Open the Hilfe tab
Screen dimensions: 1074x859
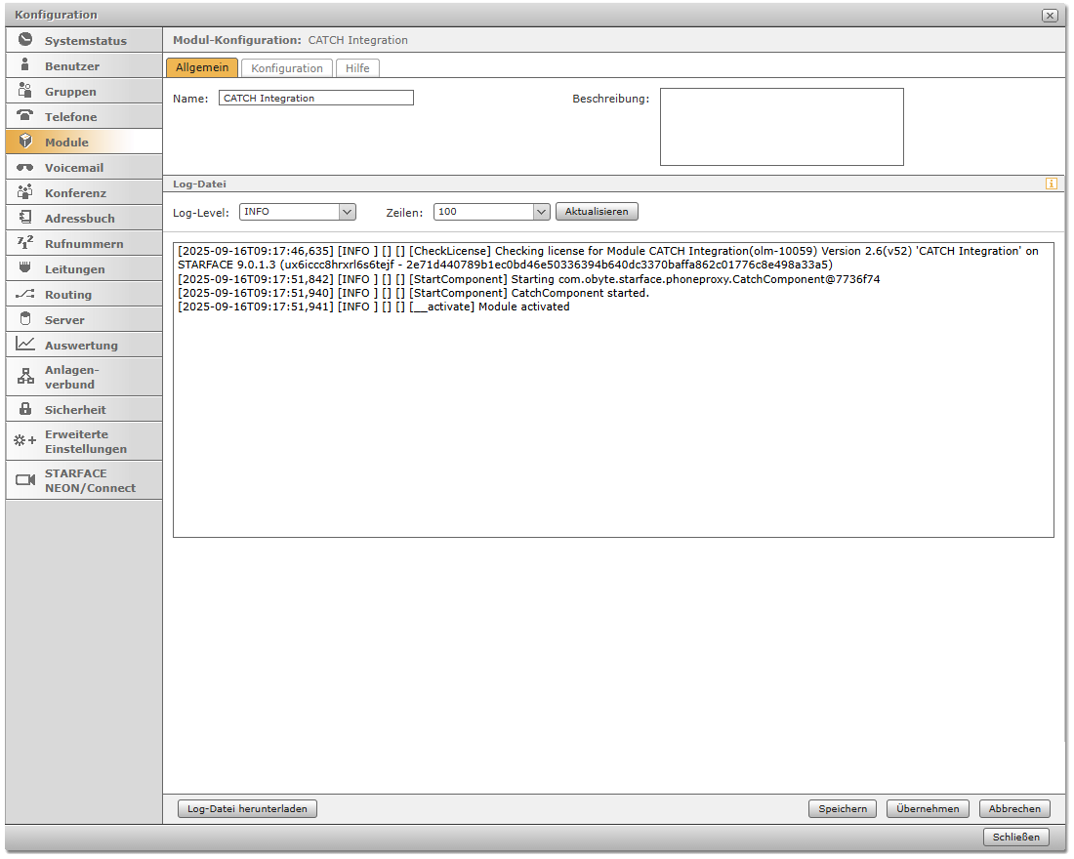(357, 68)
